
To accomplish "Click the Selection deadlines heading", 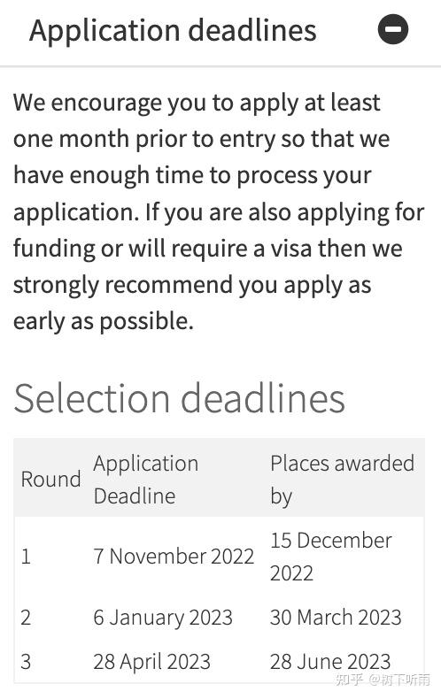I will tap(179, 397).
